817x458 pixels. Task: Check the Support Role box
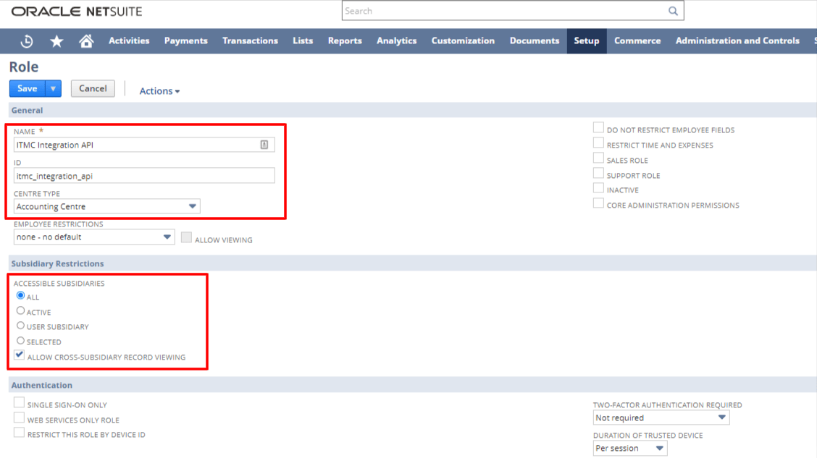(598, 173)
